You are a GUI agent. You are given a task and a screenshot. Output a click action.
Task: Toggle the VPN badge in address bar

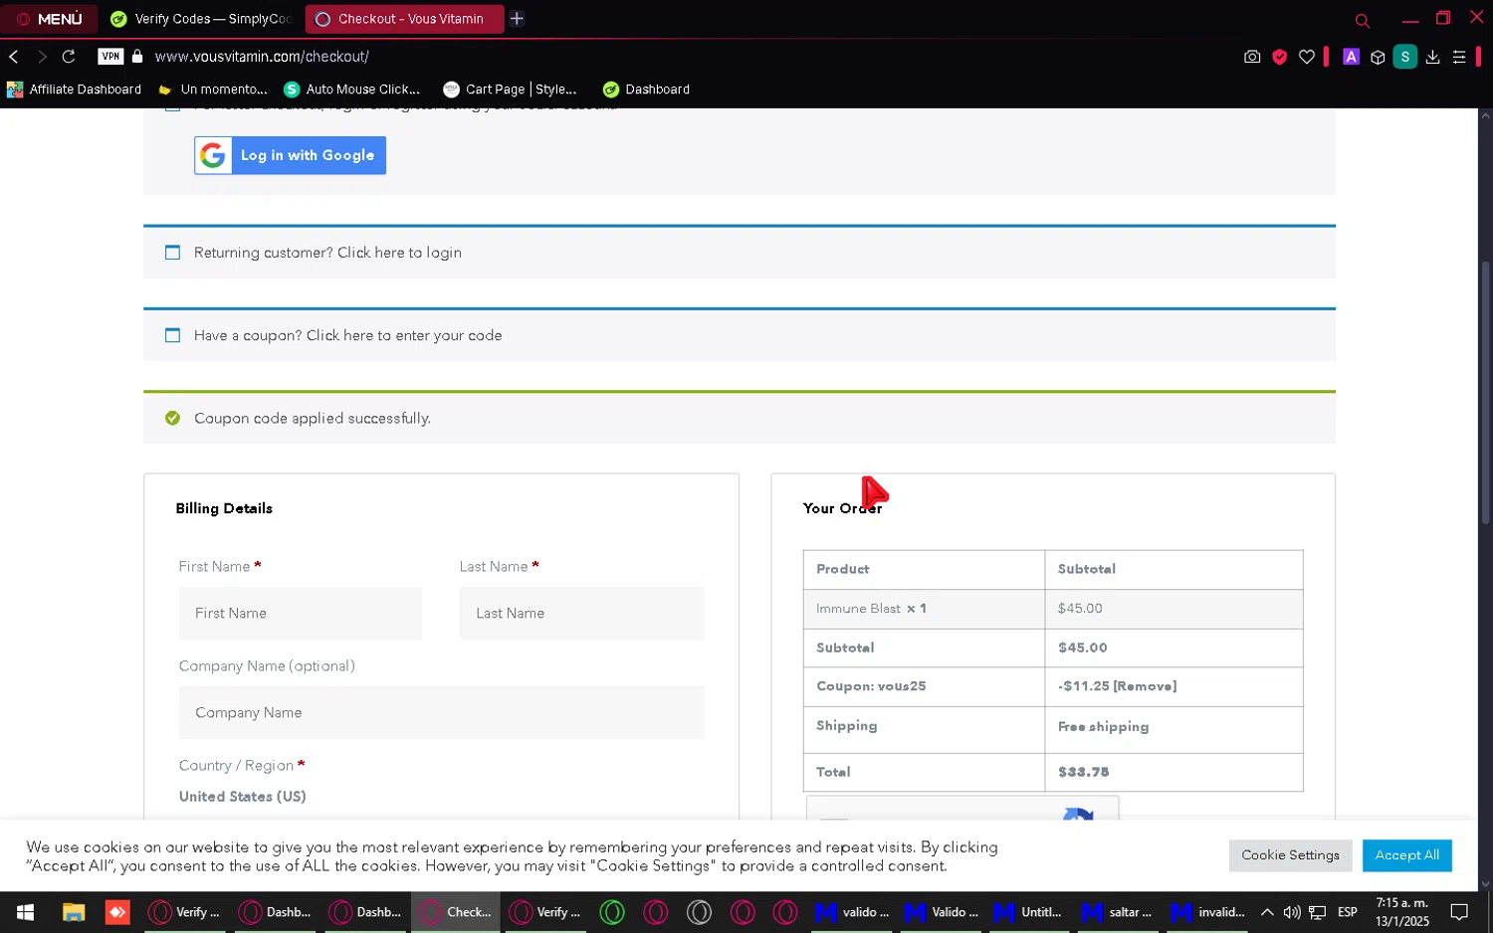coord(110,57)
